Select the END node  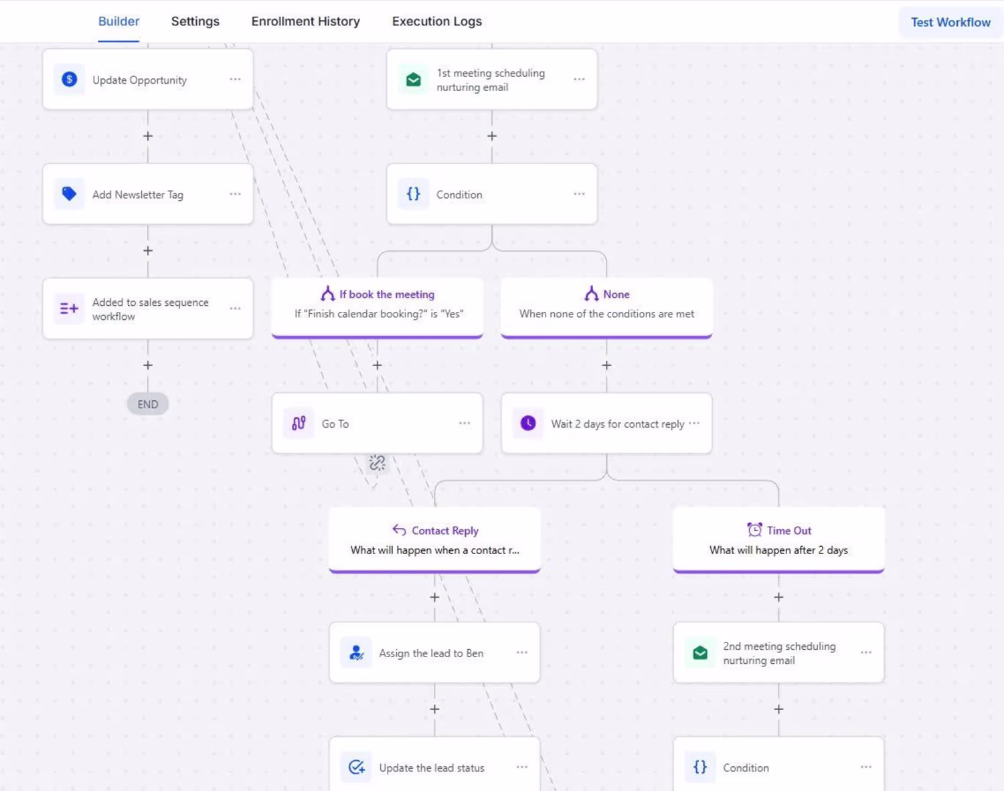click(x=148, y=404)
